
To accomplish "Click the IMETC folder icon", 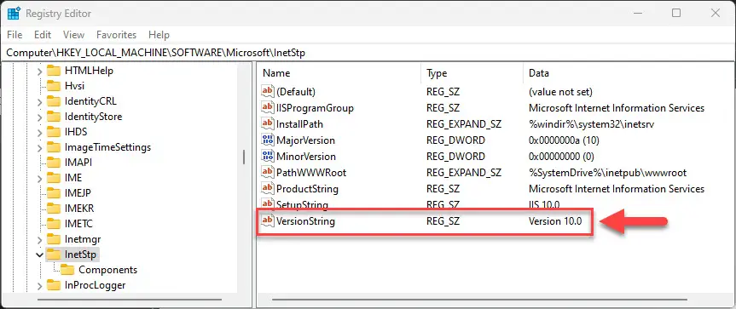I will click(54, 224).
